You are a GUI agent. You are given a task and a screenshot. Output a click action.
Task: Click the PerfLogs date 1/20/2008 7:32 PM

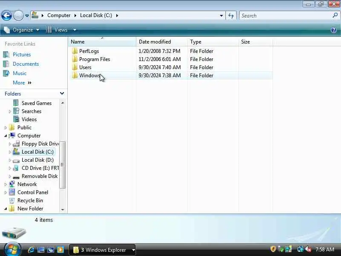[159, 51]
